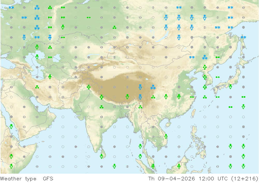
Task: Click the green shower symbol over the Red Sea
Action: tap(11, 126)
